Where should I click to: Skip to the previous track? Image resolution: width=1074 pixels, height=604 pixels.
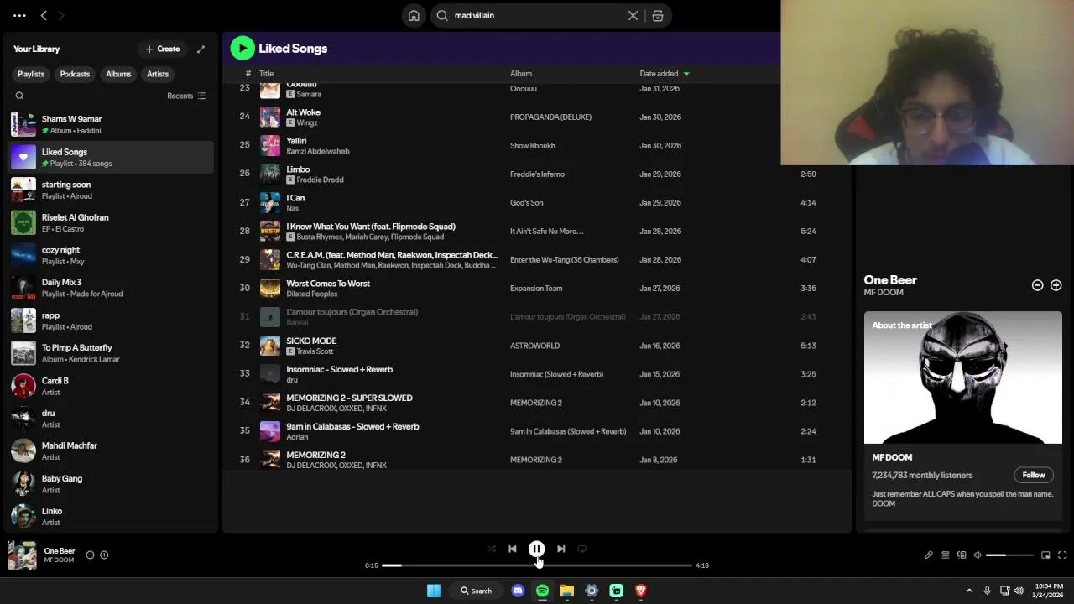513,549
